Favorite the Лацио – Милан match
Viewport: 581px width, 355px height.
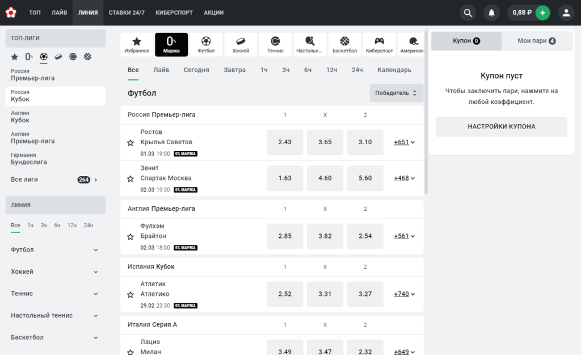130,352
